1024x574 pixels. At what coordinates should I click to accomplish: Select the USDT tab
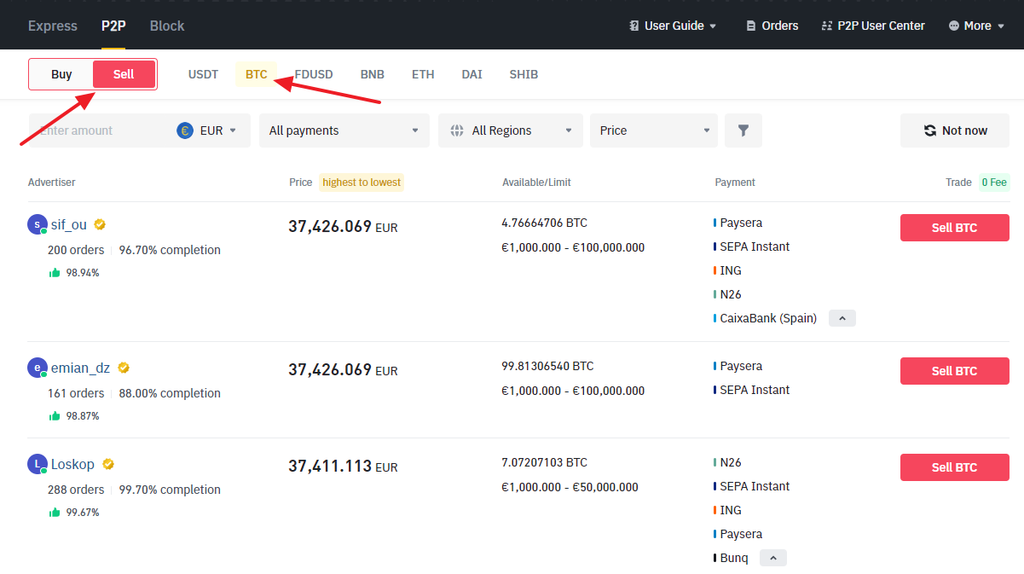click(203, 74)
